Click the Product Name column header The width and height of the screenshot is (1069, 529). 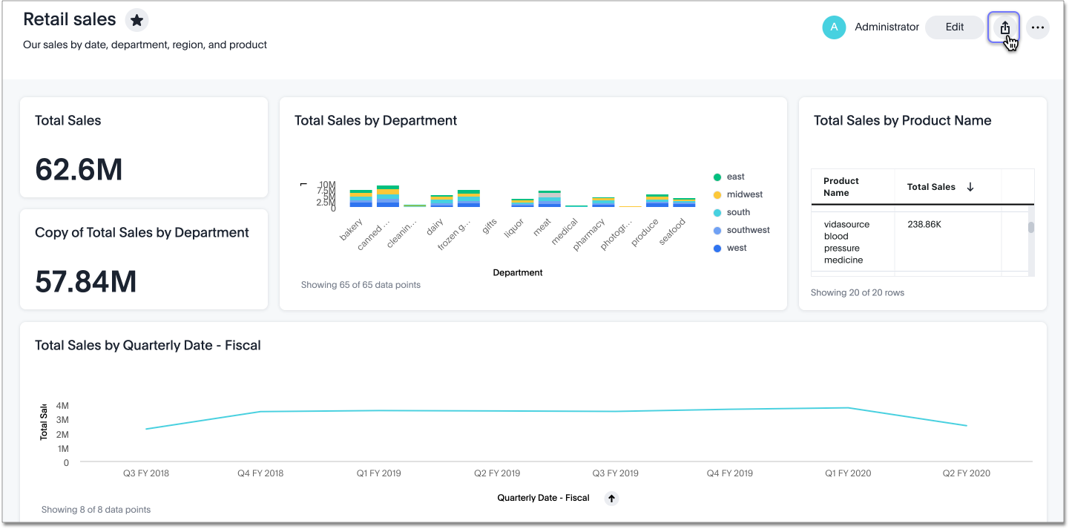coord(841,187)
